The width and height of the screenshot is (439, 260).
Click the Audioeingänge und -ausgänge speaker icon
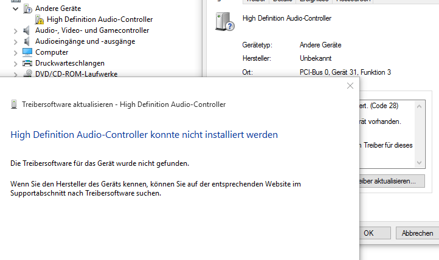coord(27,41)
